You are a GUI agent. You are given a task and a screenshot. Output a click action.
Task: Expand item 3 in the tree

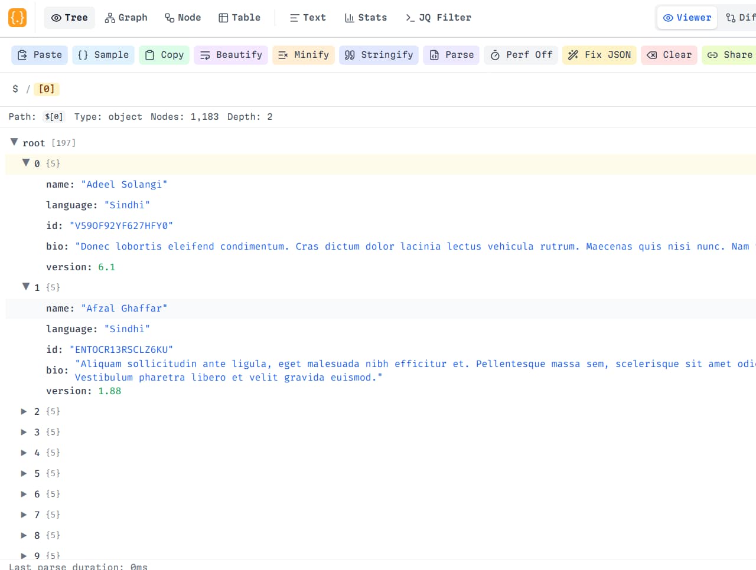coord(24,432)
